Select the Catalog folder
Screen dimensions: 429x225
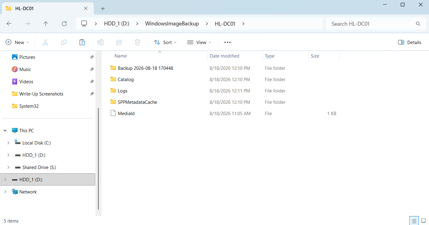[126, 80]
